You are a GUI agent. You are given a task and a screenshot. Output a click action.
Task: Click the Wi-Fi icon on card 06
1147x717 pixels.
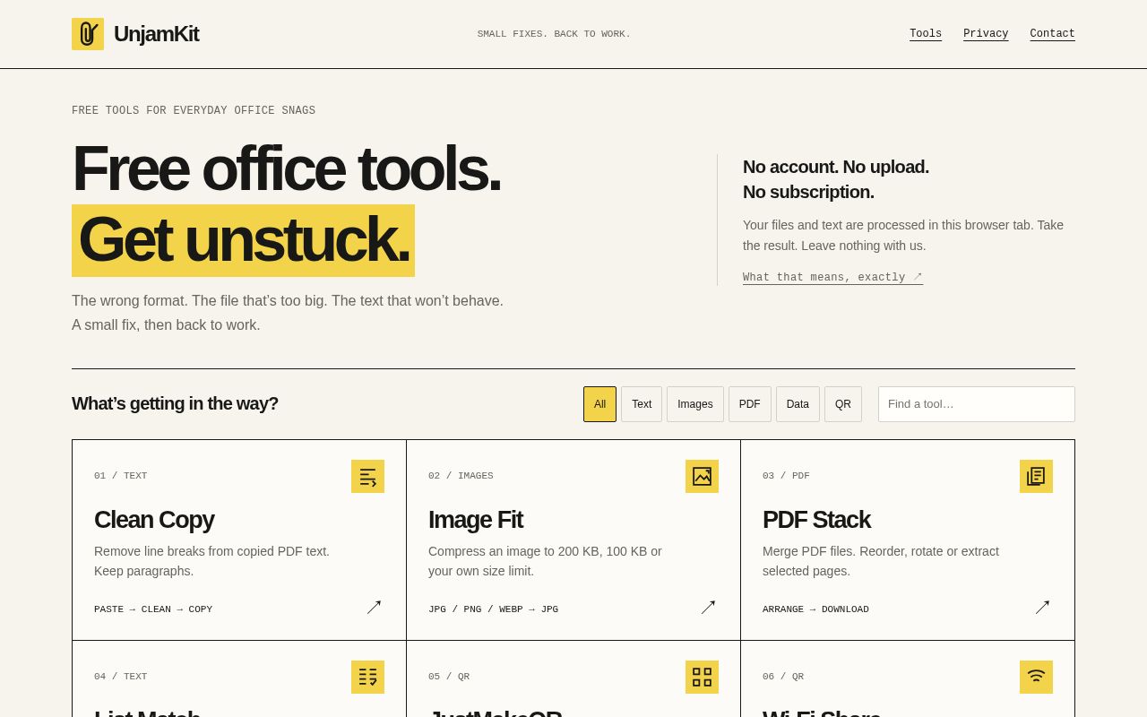tap(1036, 677)
